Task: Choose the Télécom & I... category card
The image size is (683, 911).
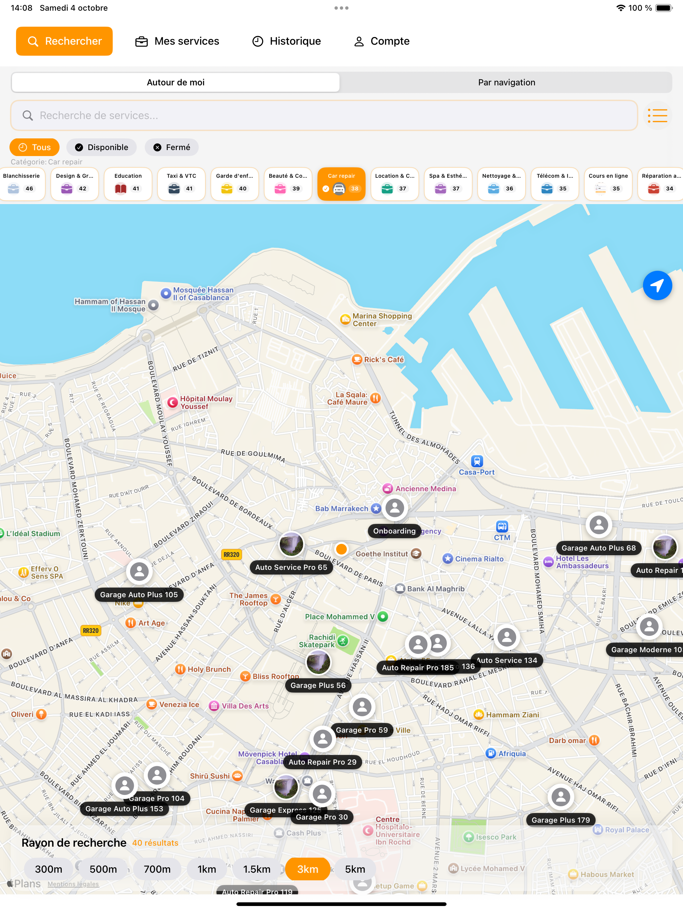Action: (x=555, y=184)
